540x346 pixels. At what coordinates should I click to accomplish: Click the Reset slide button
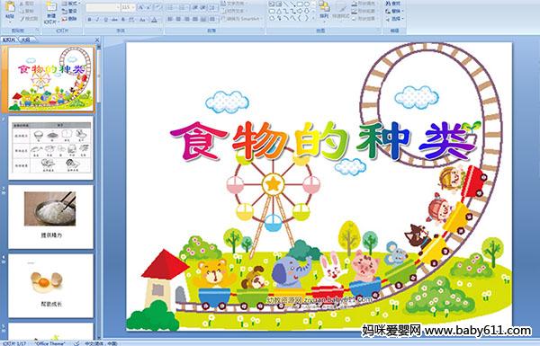click(x=69, y=11)
